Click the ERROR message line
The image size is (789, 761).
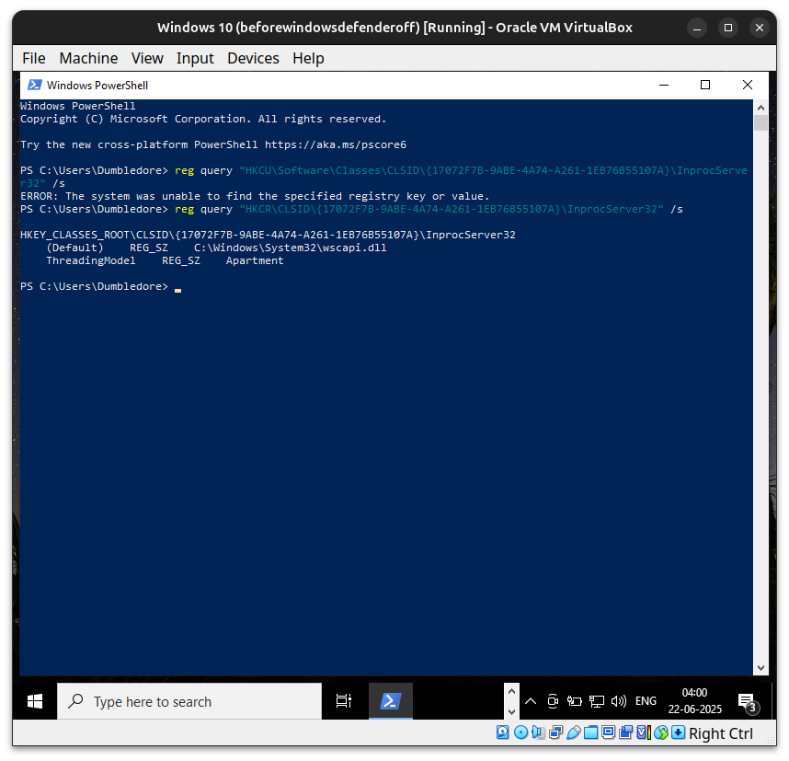tap(255, 196)
